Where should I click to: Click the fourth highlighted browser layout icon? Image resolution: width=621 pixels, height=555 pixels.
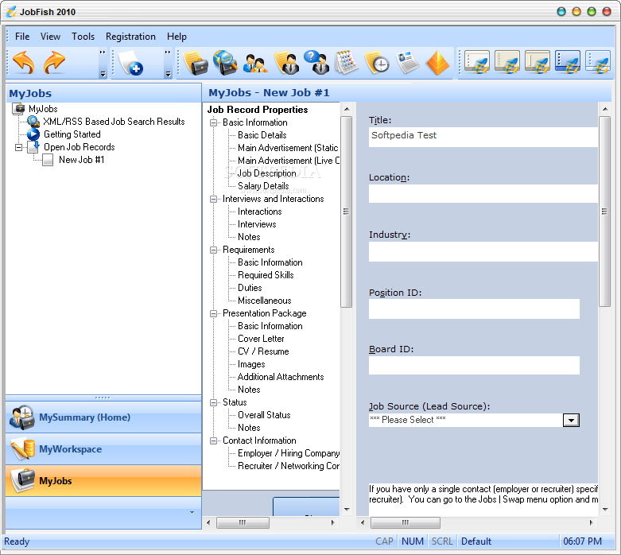point(568,63)
